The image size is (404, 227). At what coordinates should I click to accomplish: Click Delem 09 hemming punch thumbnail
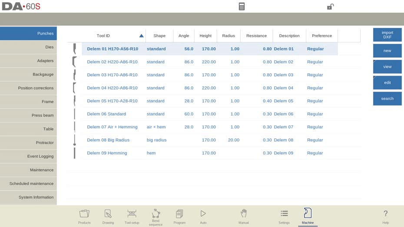pyautogui.click(x=74, y=153)
